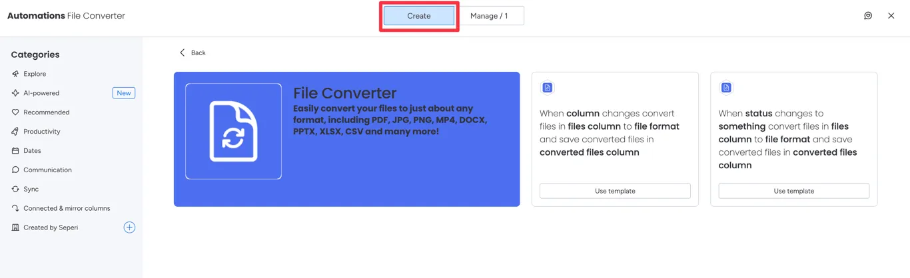Viewport: 910px width, 278px height.
Task: Click the Automations File Converter title
Action: click(x=66, y=16)
